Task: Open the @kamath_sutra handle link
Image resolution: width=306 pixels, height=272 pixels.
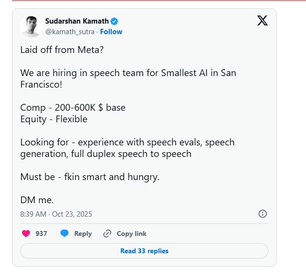Action: (x=69, y=32)
